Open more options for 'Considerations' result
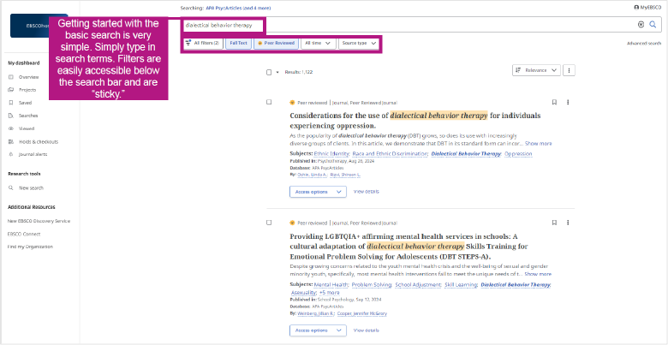This screenshot has height=345, width=668. tap(568, 102)
